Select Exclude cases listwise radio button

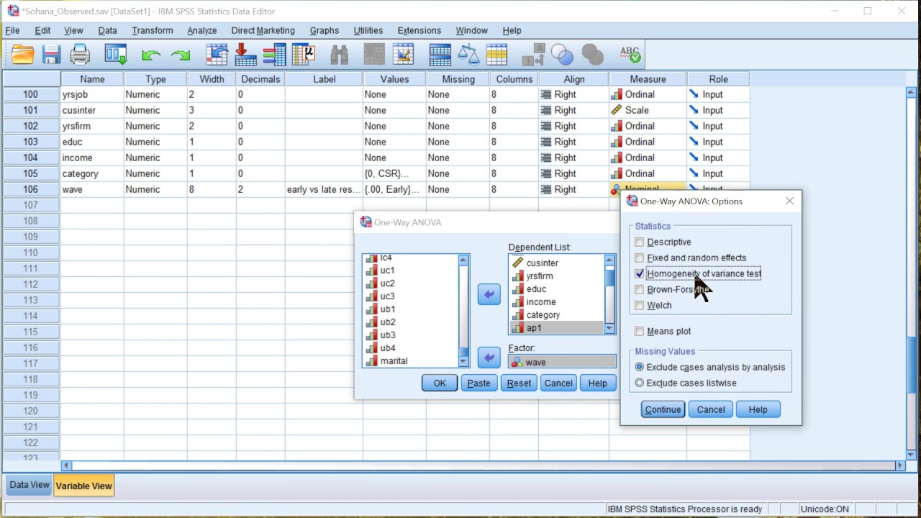coord(639,383)
